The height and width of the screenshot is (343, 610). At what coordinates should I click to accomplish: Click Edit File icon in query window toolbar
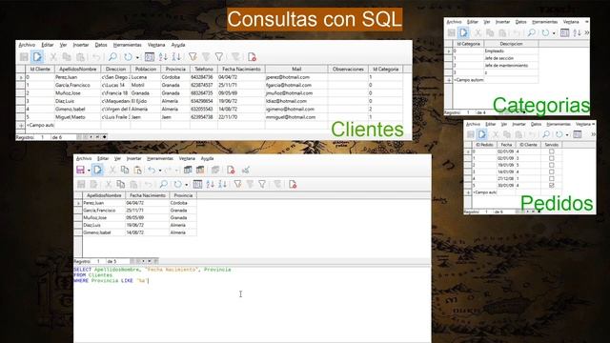(x=97, y=170)
